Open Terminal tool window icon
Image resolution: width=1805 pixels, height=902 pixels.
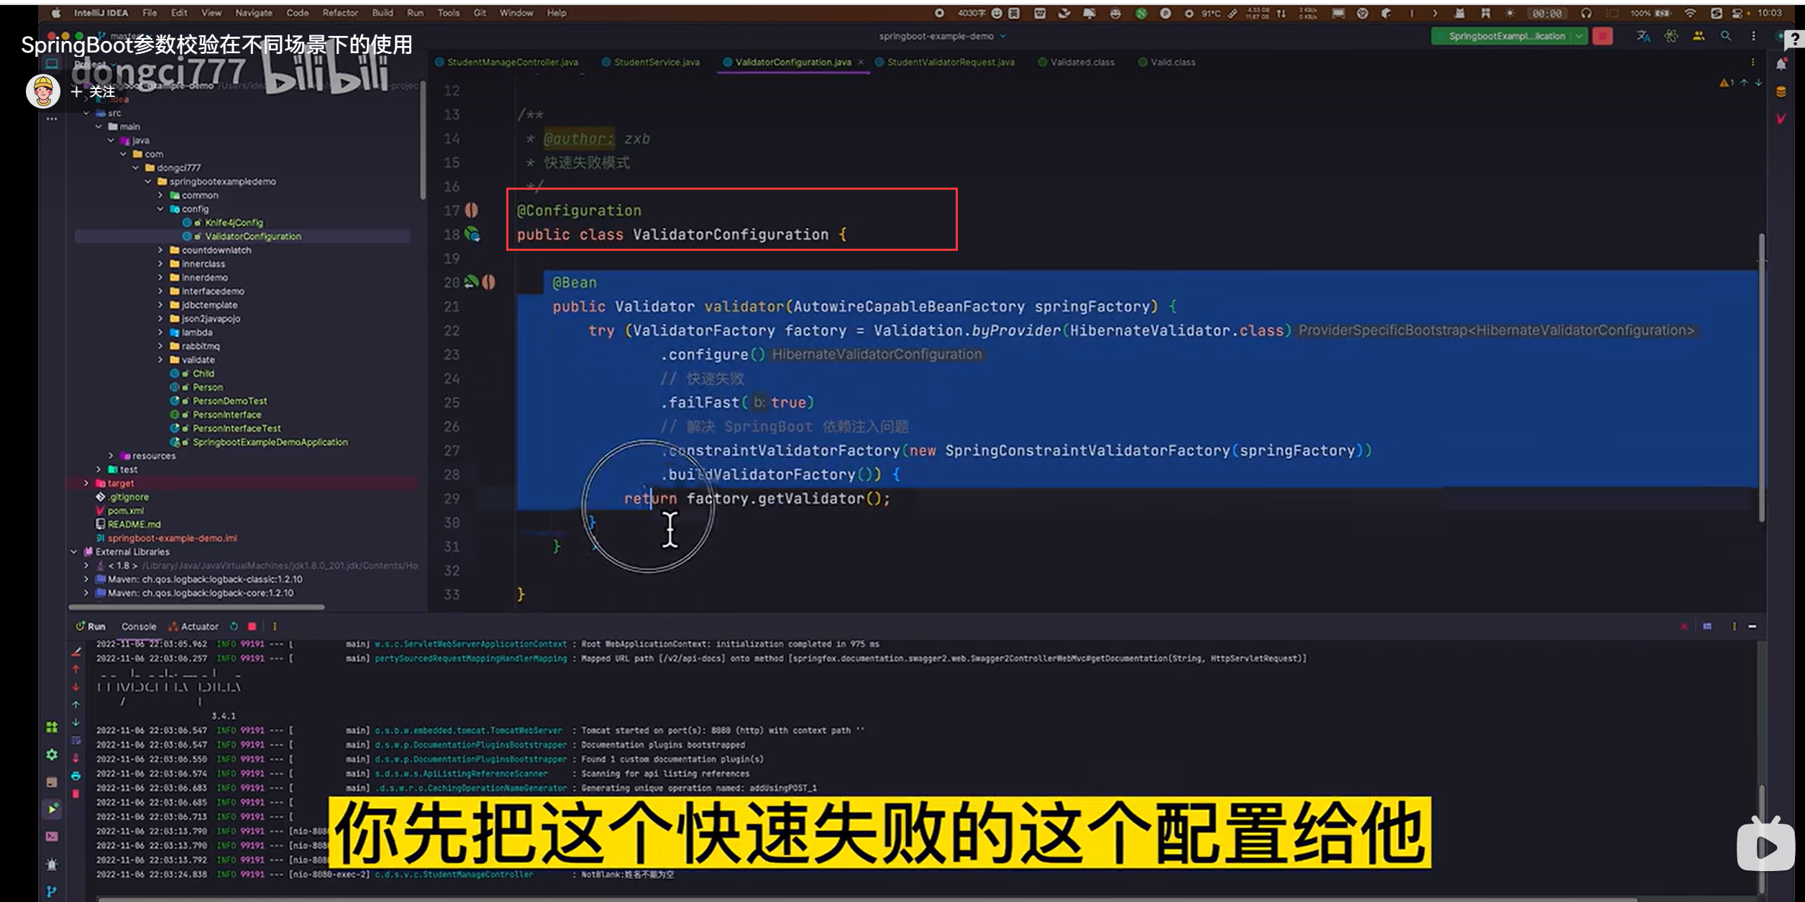[52, 837]
